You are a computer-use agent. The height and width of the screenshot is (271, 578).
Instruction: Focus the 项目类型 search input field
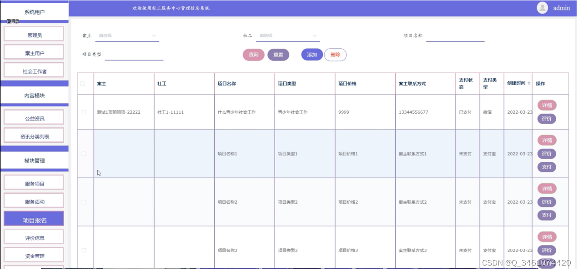click(134, 55)
